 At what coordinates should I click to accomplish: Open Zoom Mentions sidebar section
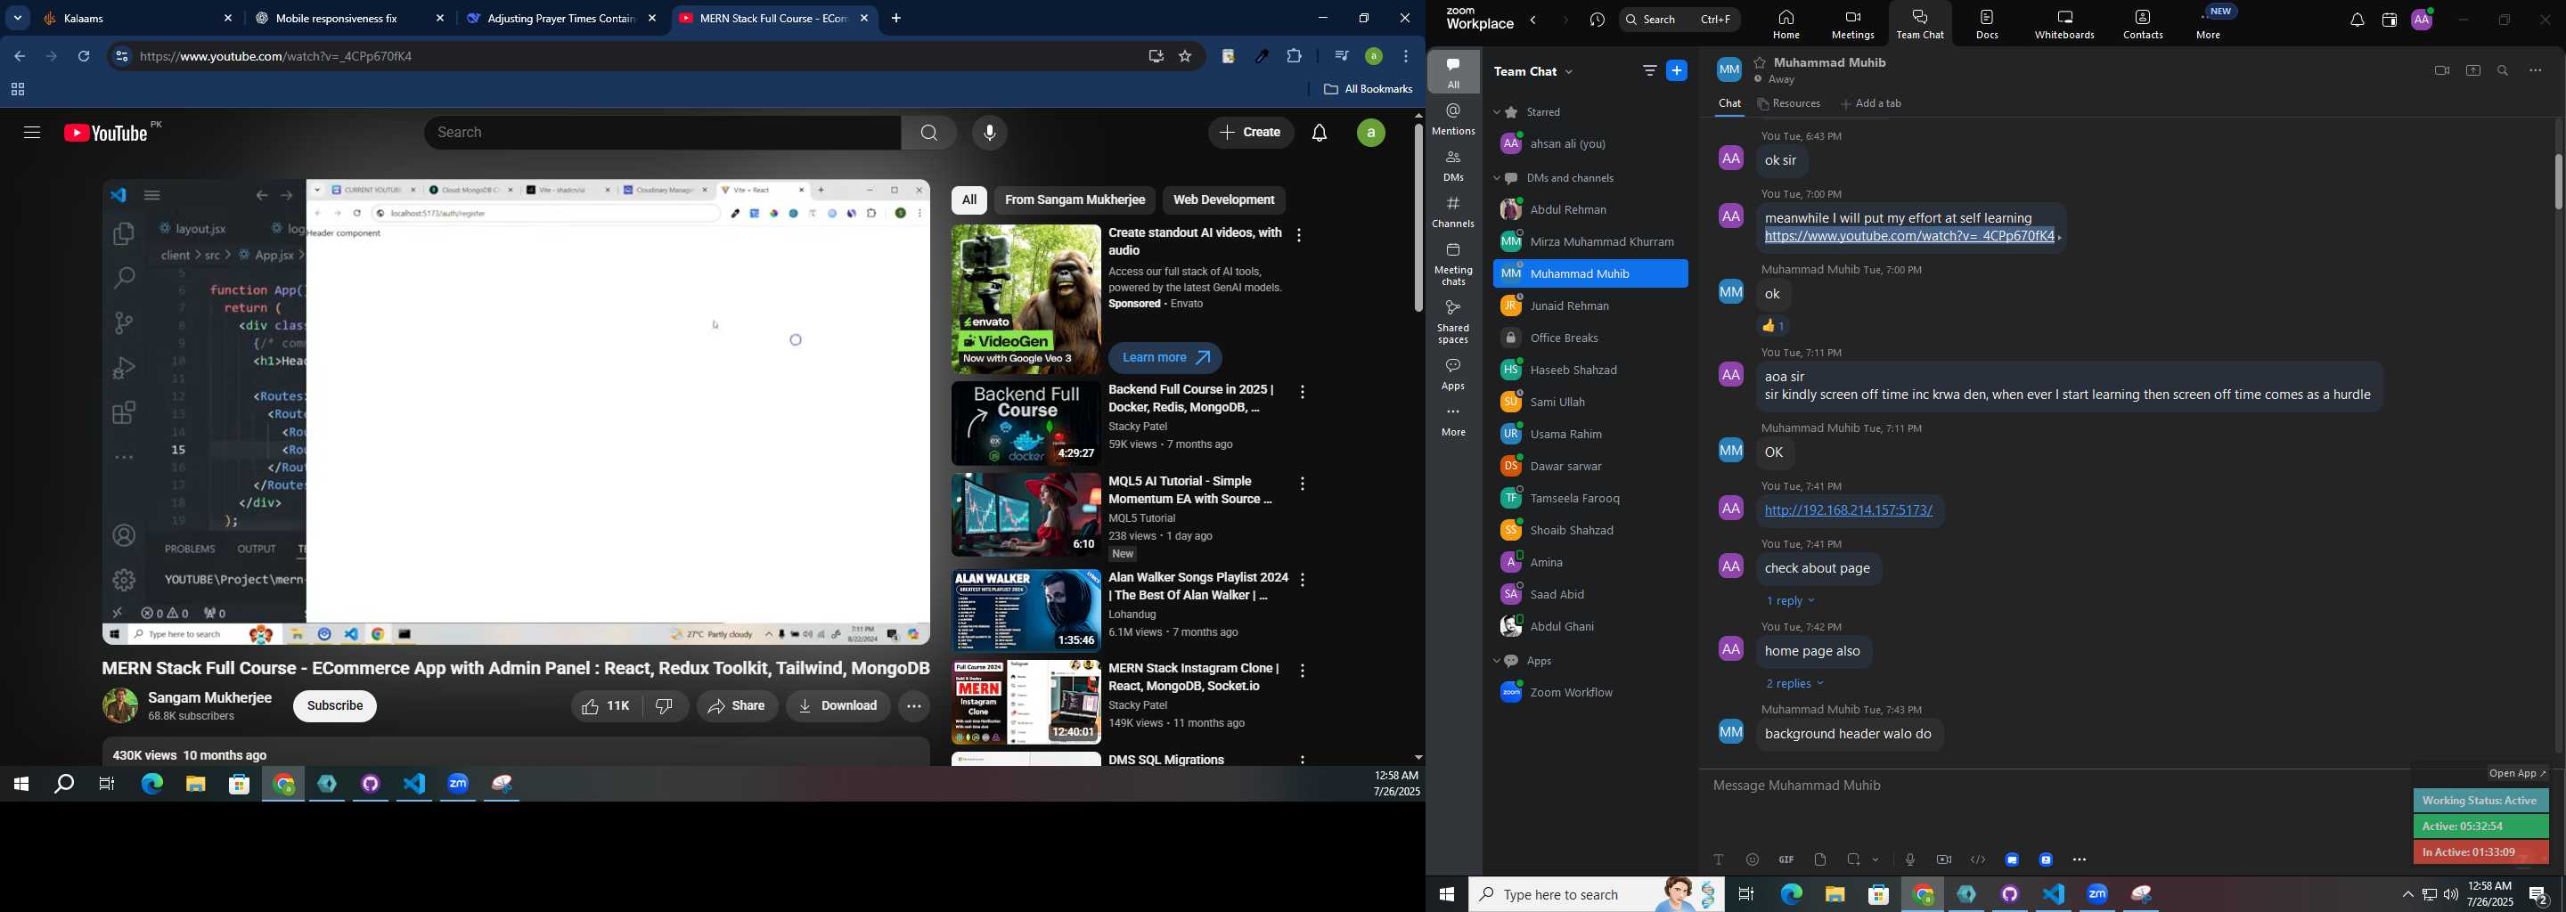pos(1453,119)
